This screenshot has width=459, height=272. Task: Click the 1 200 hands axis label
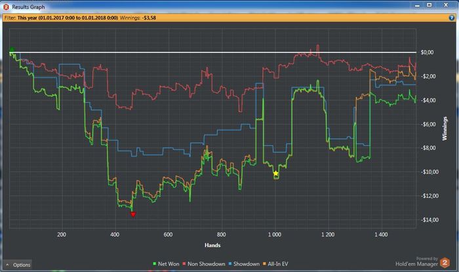pyautogui.click(x=328, y=235)
